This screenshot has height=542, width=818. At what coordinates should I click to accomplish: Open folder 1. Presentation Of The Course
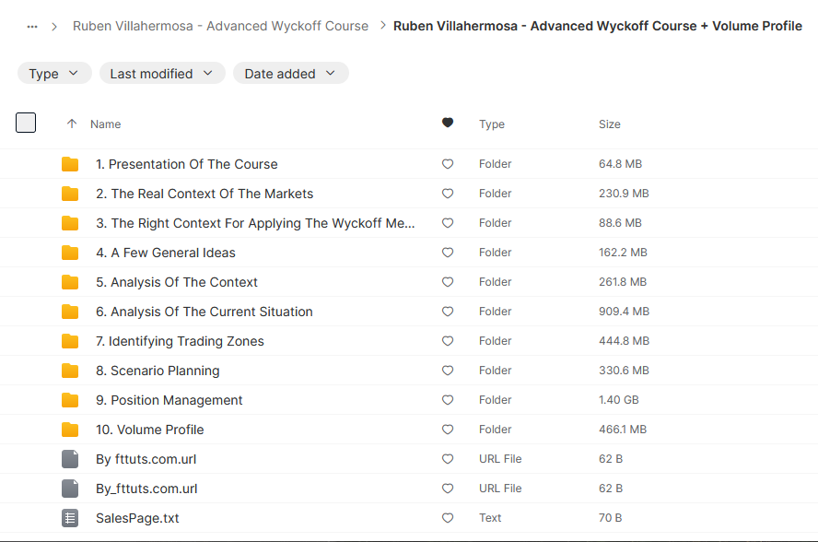pos(187,164)
